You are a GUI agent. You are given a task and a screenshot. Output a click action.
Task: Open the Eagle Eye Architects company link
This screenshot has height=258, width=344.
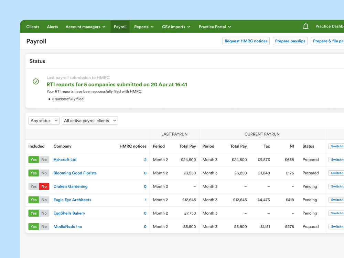72,200
